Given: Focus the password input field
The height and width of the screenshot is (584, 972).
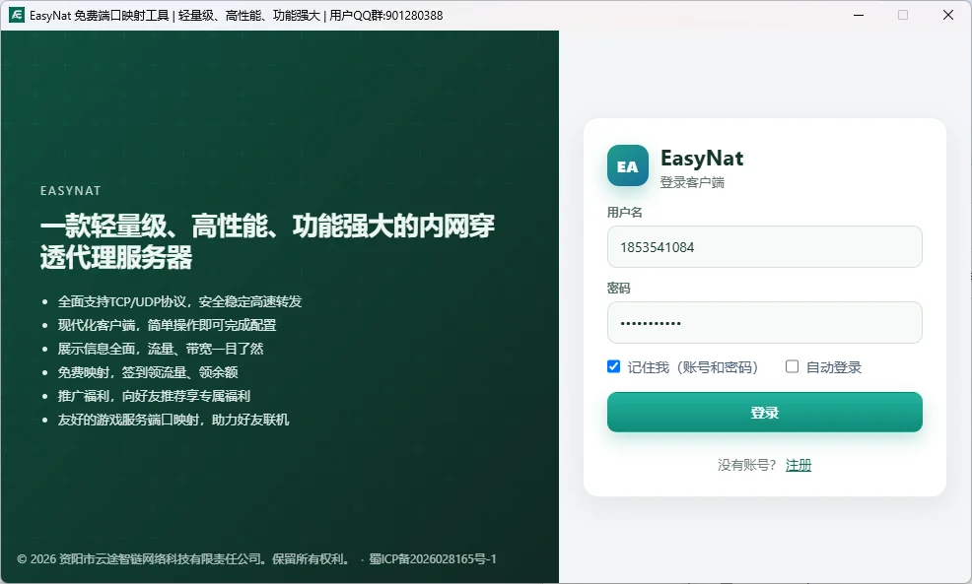Looking at the screenshot, I should tap(764, 323).
